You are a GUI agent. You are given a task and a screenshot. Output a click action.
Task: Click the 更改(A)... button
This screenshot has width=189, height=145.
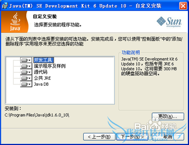(168, 117)
